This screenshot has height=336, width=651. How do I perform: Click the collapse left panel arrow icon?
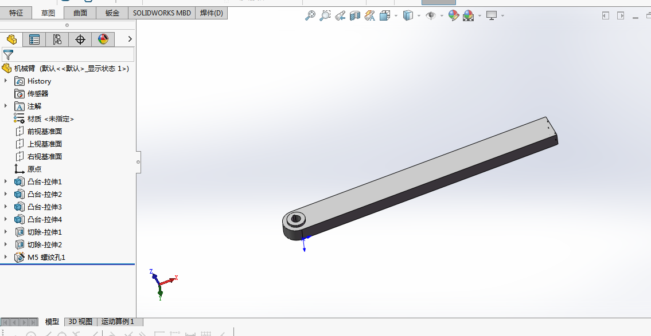[x=606, y=16]
